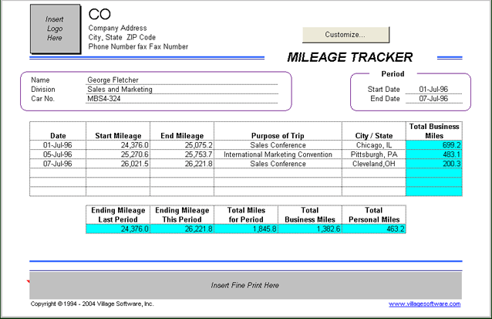Open the www.villagesoftware.com link

(424, 304)
